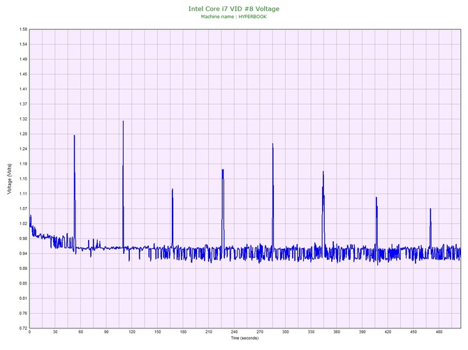468x350 pixels.
Task: Click the 420 seconds tick label
Action: pos(388,332)
